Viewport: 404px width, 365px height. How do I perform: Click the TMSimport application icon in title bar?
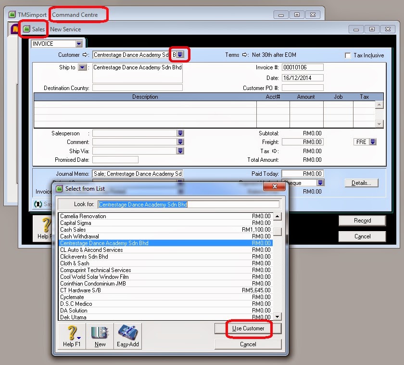click(11, 15)
